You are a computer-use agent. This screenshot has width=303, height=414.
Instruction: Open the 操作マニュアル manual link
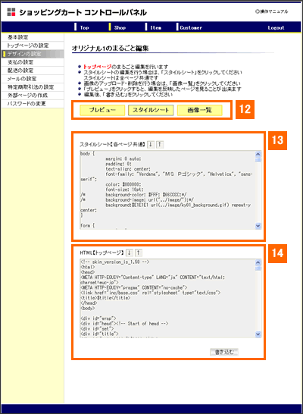point(272,11)
